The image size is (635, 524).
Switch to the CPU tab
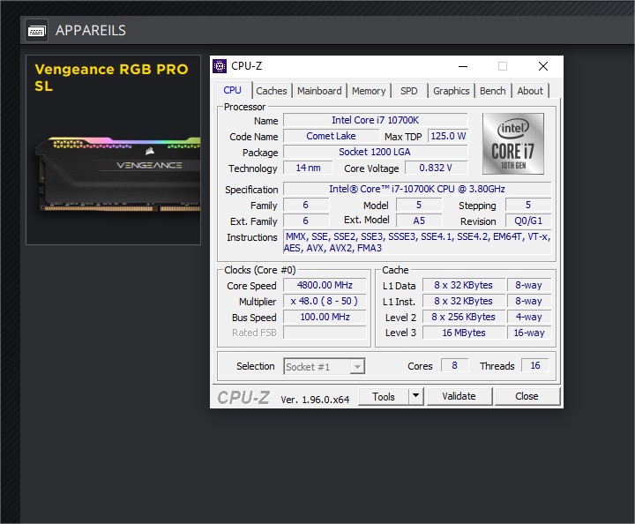pos(233,90)
